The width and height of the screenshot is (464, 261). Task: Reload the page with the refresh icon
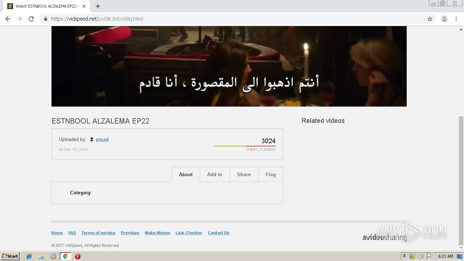31,19
